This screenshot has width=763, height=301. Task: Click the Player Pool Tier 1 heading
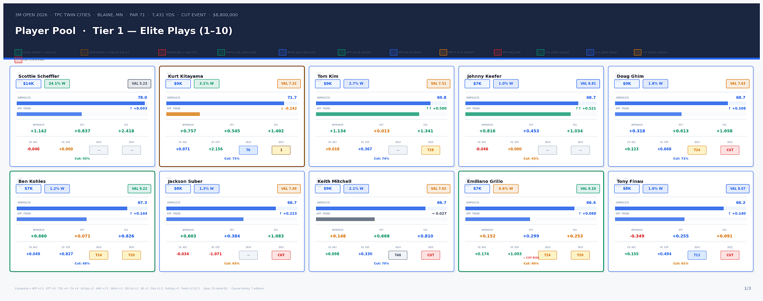tap(124, 31)
